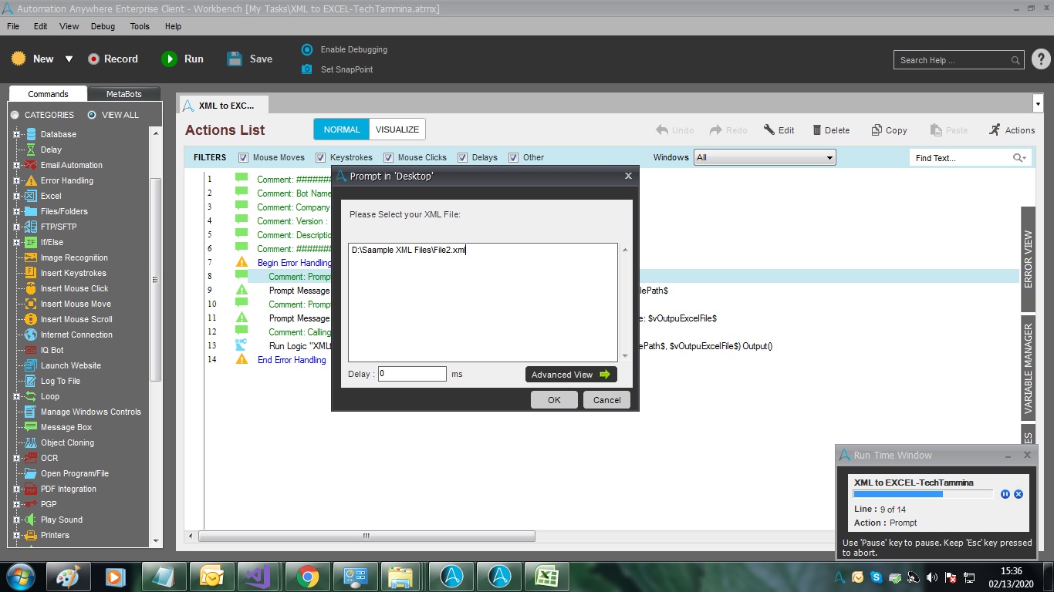1054x592 pixels.
Task: Switch to NORMAL view toggle
Action: coord(341,129)
